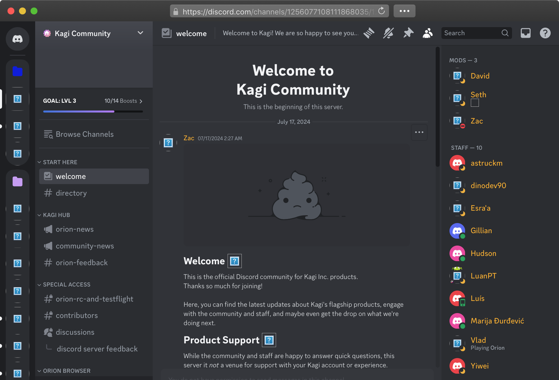559x380 pixels.
Task: Open the directory channel
Action: (x=71, y=193)
